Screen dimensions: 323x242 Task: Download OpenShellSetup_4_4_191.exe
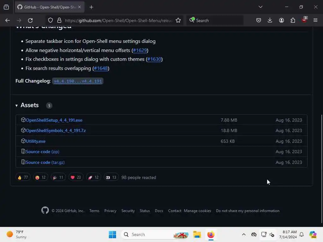pos(54,120)
